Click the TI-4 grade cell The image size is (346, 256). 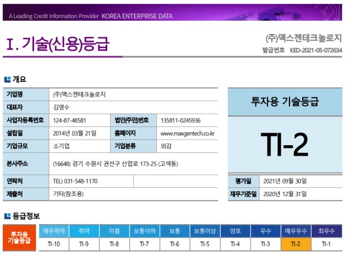(235, 244)
